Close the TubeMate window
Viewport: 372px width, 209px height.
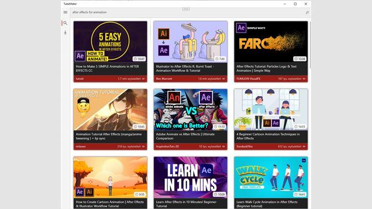pos(306,4)
